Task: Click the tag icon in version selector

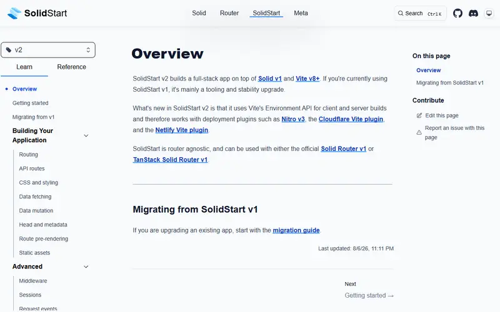Action: coord(9,50)
